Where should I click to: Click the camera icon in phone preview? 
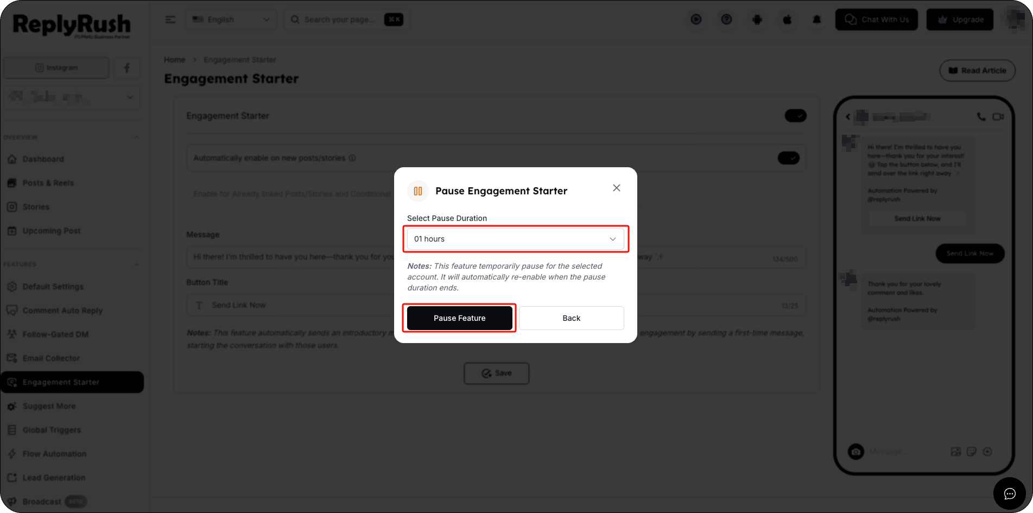856,452
